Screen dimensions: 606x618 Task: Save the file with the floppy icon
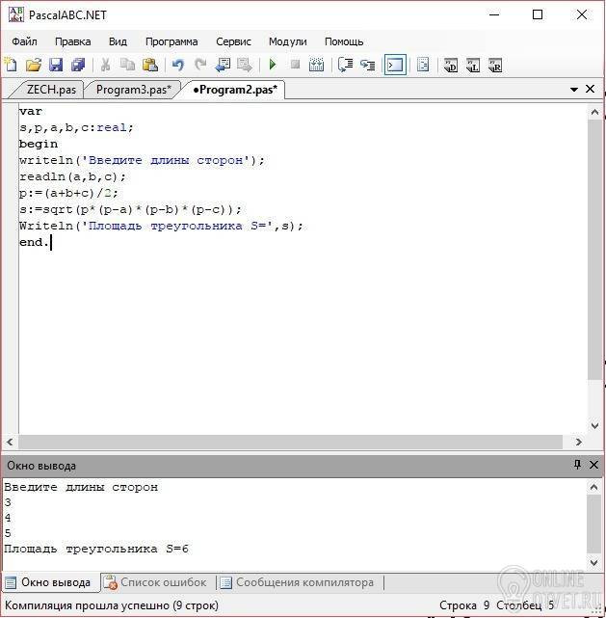pyautogui.click(x=56, y=65)
